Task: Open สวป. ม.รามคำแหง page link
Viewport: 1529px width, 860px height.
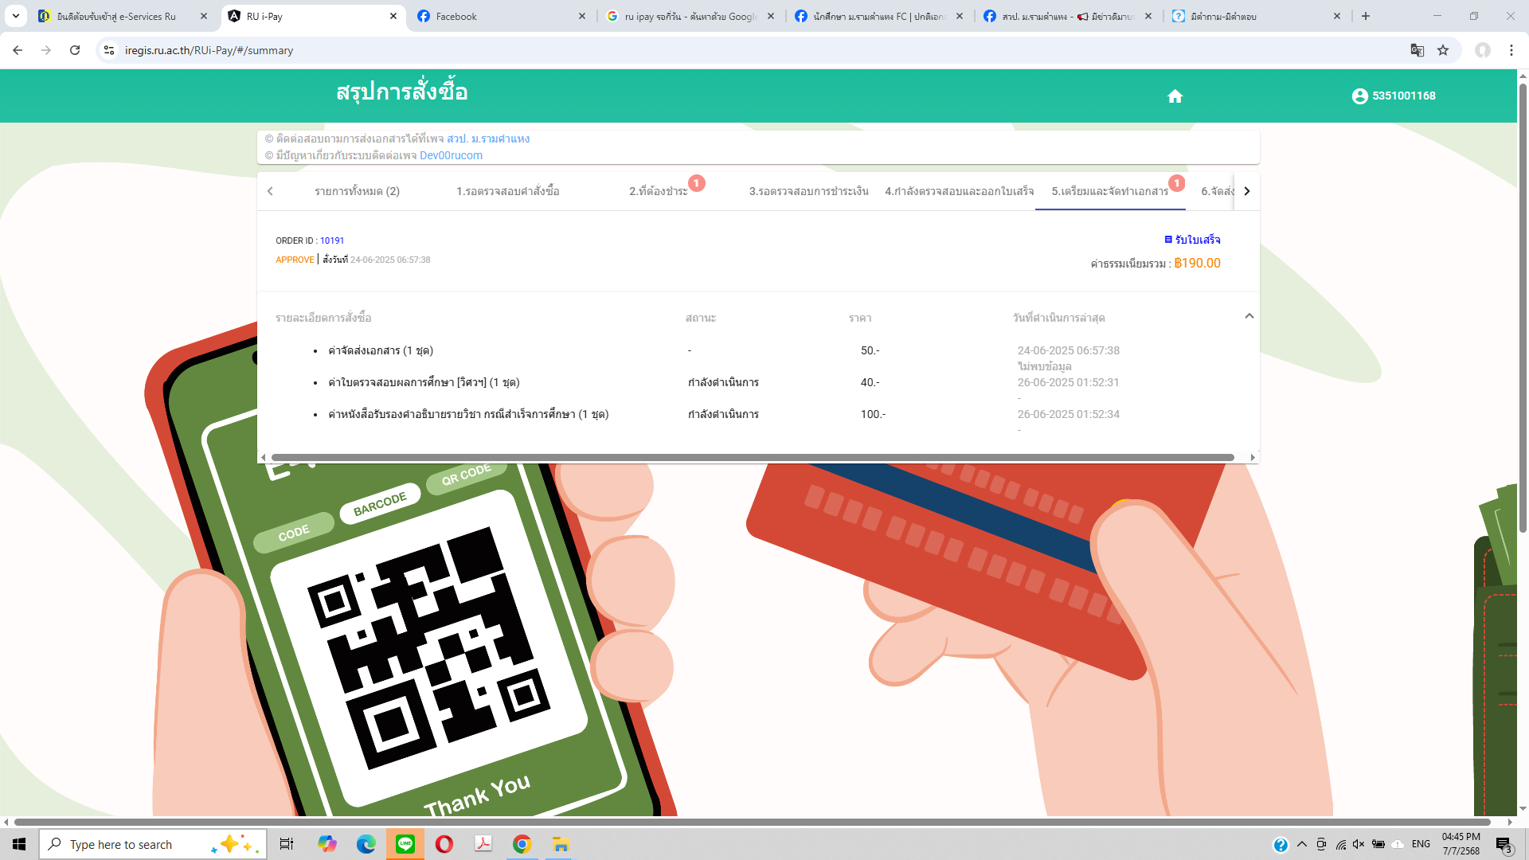Action: coord(488,139)
